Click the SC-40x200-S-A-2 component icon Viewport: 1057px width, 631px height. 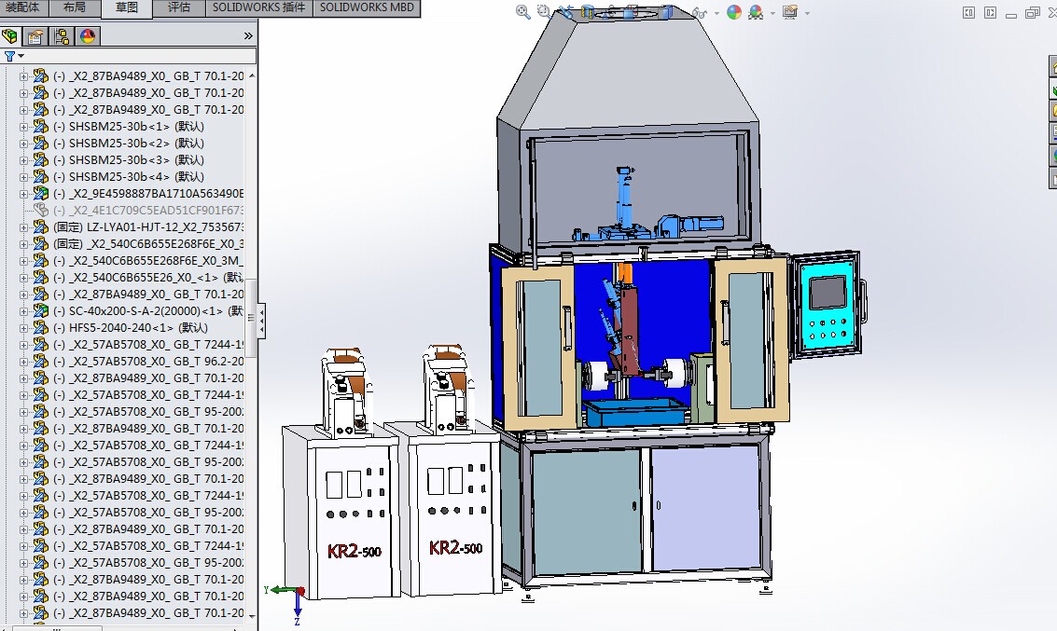tap(40, 311)
